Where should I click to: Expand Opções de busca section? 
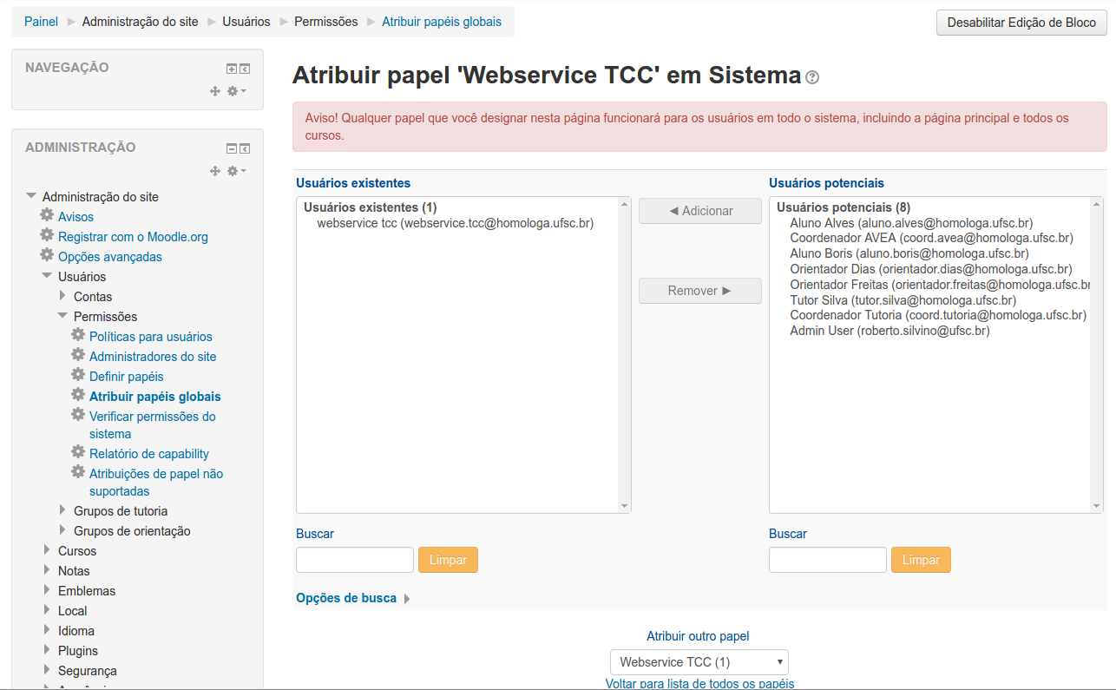pos(353,598)
